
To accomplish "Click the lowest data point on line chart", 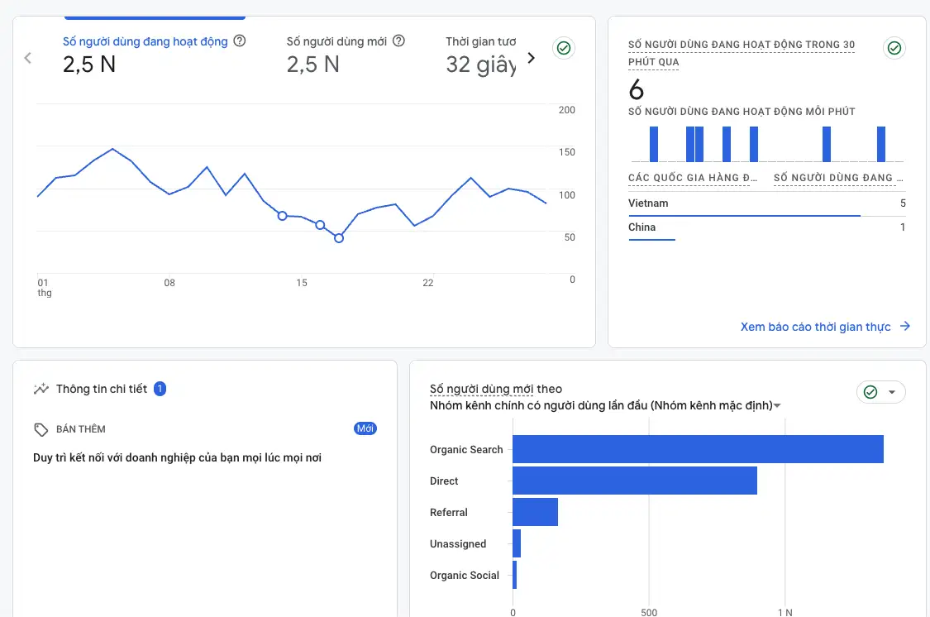I will 339,238.
